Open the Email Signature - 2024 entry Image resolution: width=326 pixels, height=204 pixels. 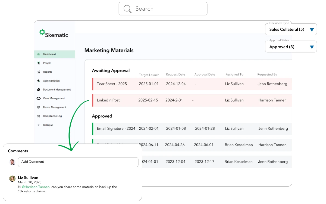click(116, 128)
